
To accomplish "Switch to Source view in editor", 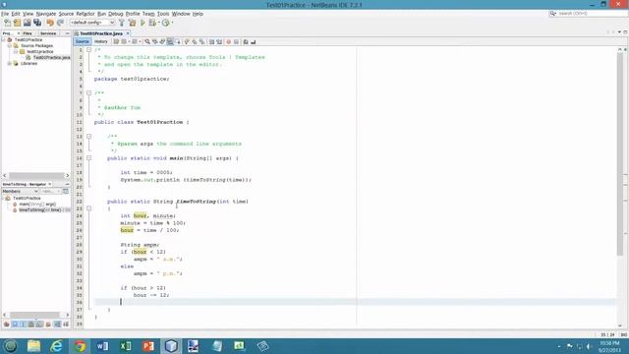I will pos(83,41).
